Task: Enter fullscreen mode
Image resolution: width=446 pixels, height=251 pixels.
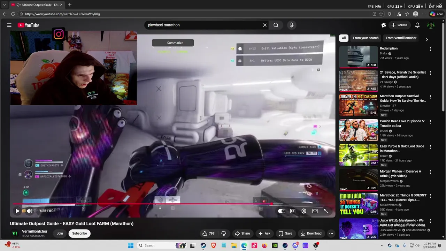Action: (326, 211)
